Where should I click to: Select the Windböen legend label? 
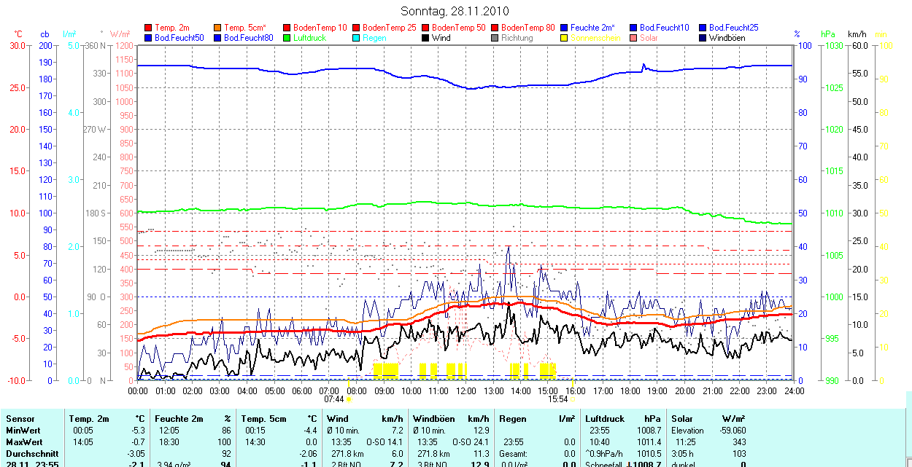(x=727, y=38)
